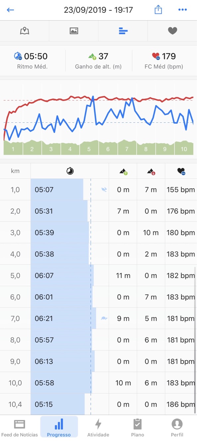Open the three-dots more options menu

click(x=182, y=10)
